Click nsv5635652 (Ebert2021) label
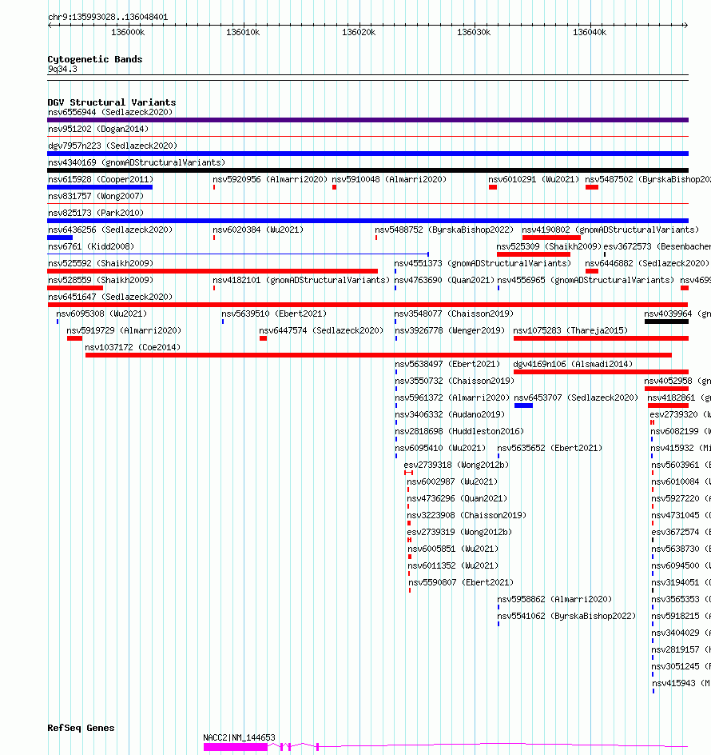The image size is (711, 755). tap(550, 448)
